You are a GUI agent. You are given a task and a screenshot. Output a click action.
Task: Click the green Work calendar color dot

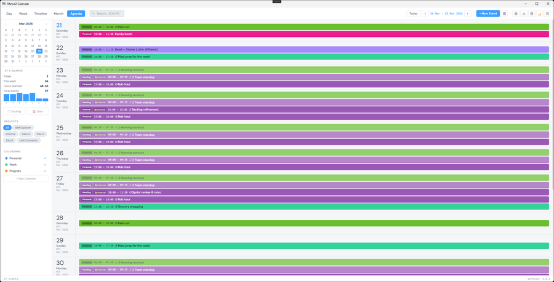[x=6, y=165]
